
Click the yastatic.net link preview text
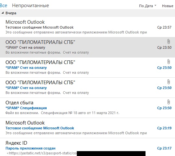(42, 153)
